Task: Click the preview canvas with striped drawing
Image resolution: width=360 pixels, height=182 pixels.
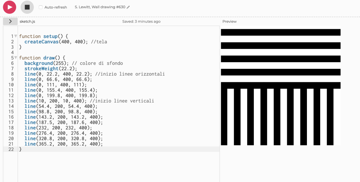Action: (281, 87)
